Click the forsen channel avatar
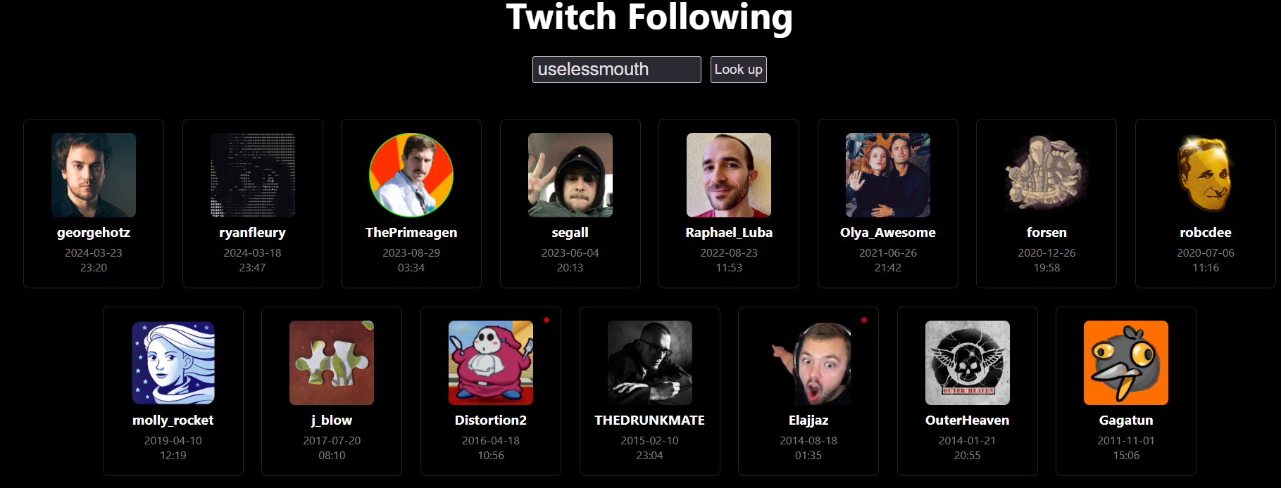Screen dimensions: 1281x488 (x=1046, y=175)
